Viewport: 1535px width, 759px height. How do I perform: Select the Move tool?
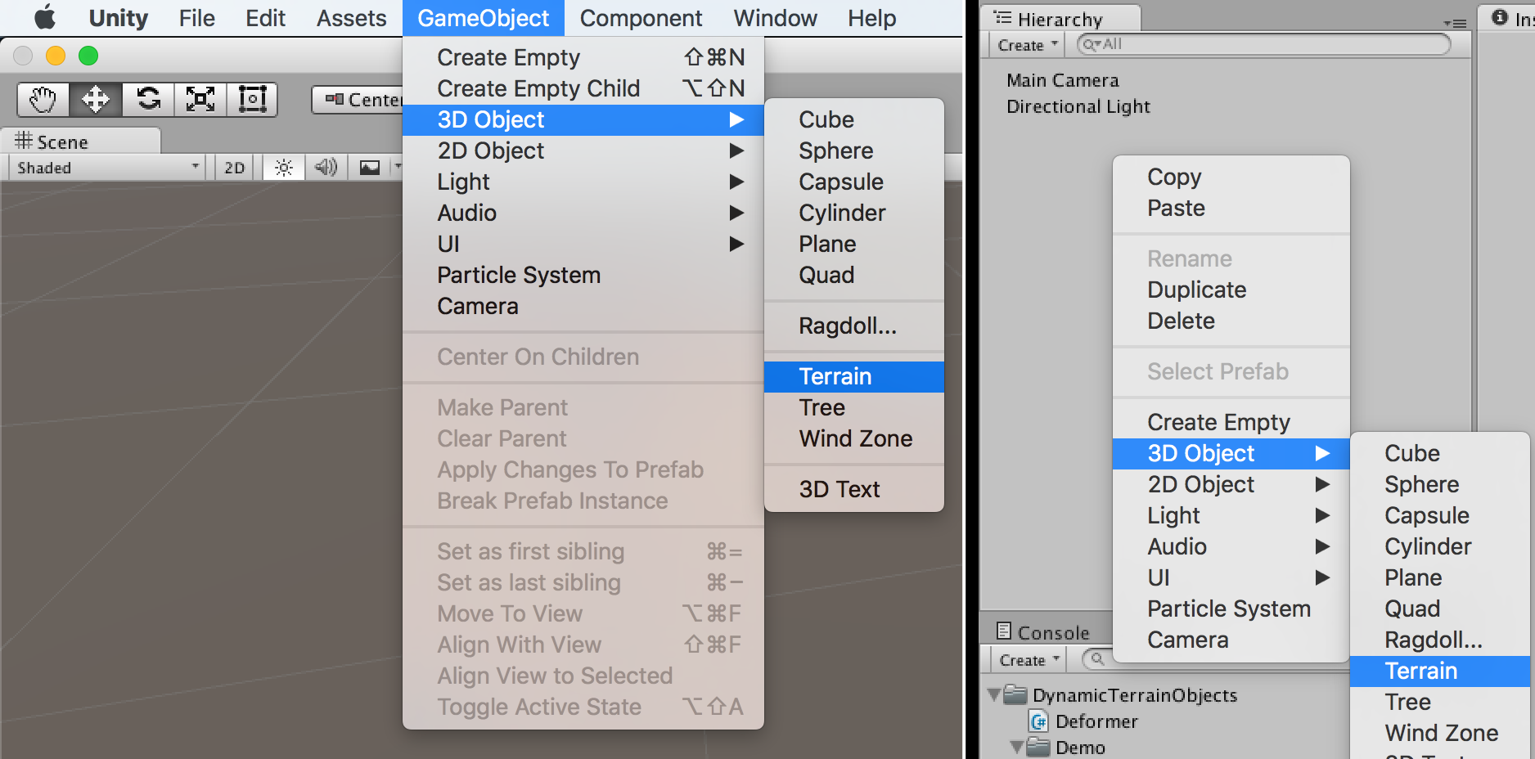pyautogui.click(x=96, y=100)
